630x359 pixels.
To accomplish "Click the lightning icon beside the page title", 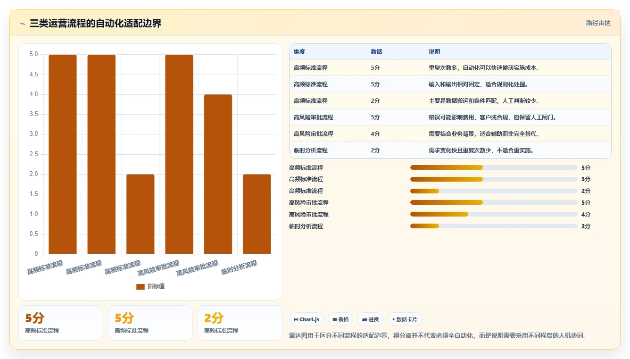I will 23,24.
